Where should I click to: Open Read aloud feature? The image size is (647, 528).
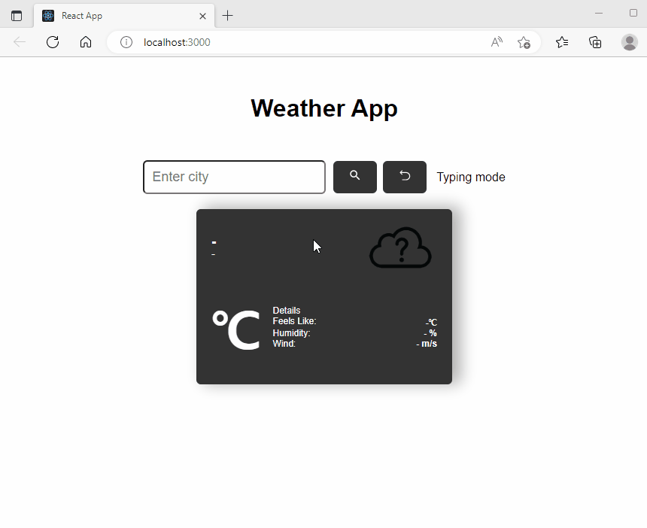coord(497,42)
